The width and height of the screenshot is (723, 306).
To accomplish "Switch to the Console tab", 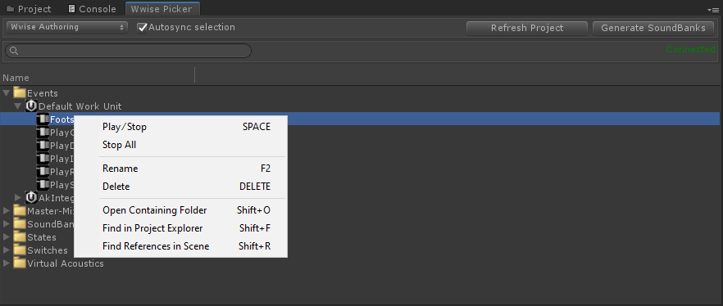I will (92, 9).
